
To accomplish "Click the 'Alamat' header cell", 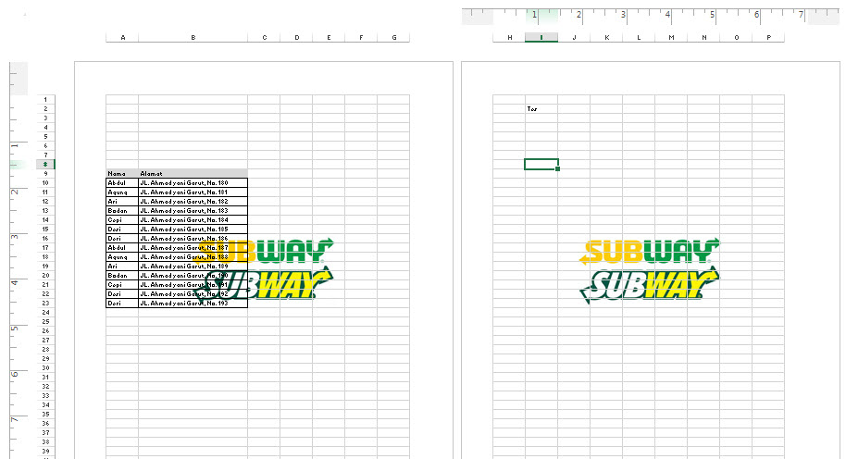I will click(193, 174).
